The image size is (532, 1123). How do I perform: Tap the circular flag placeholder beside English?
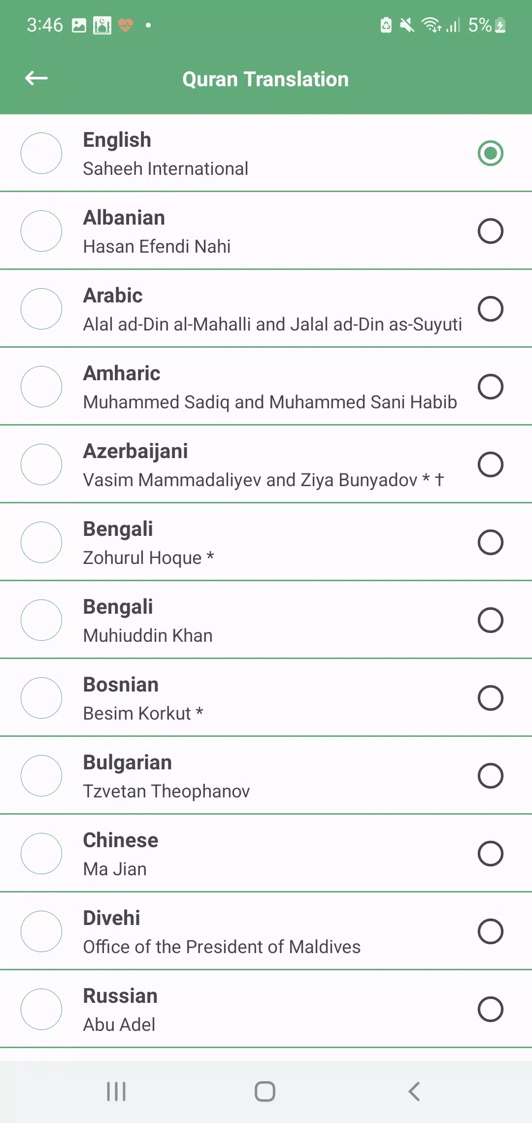coord(41,153)
